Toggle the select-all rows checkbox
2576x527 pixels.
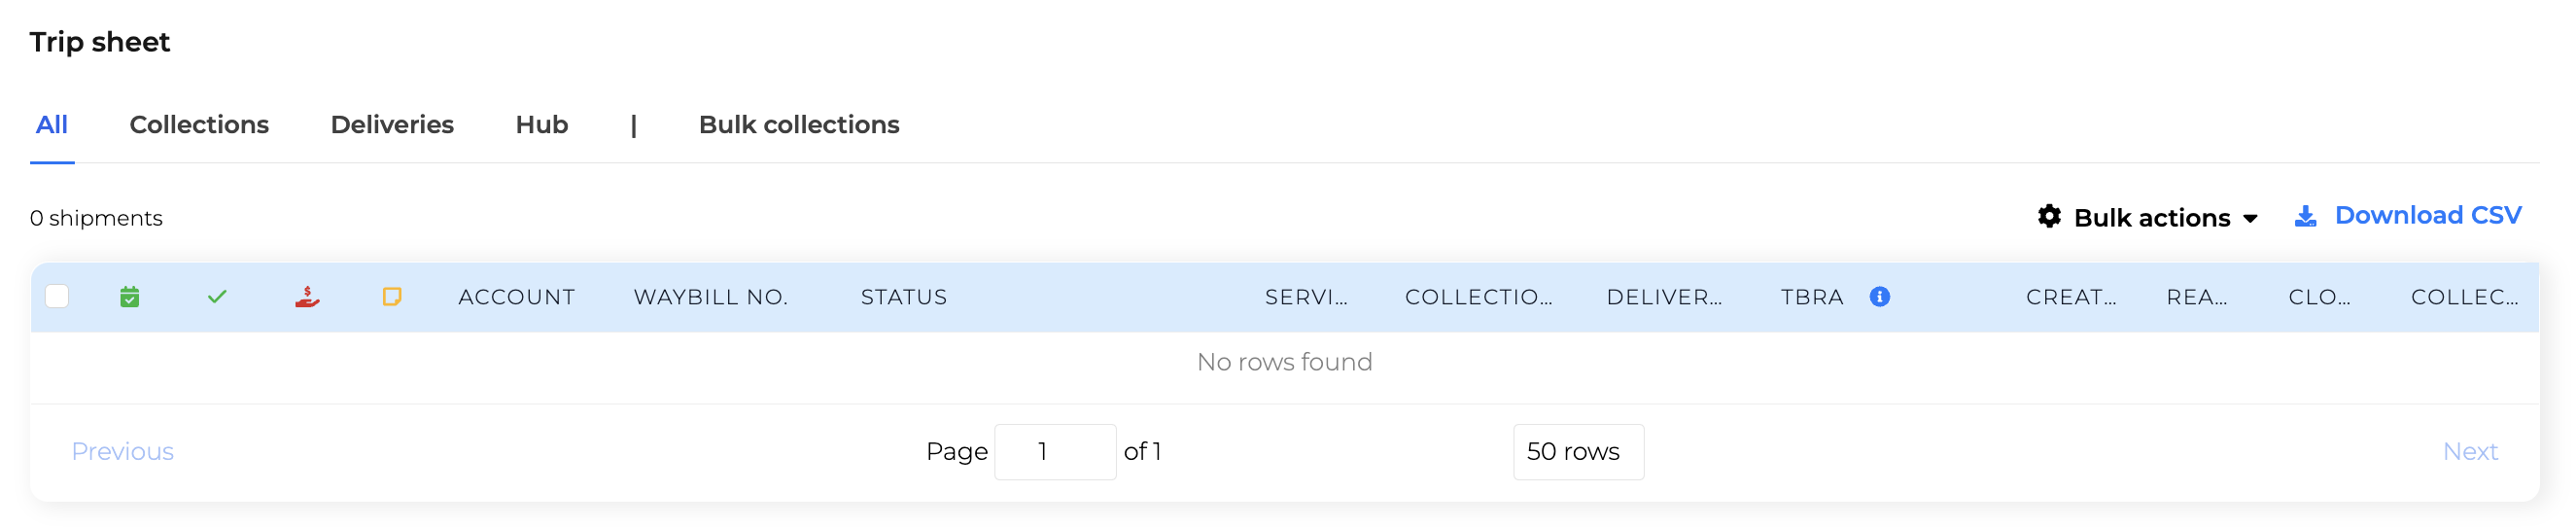(x=57, y=297)
